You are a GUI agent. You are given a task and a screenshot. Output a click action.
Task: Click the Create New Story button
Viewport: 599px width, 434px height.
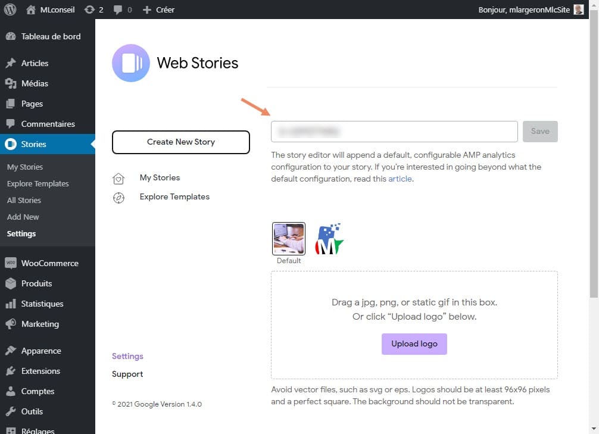[180, 142]
